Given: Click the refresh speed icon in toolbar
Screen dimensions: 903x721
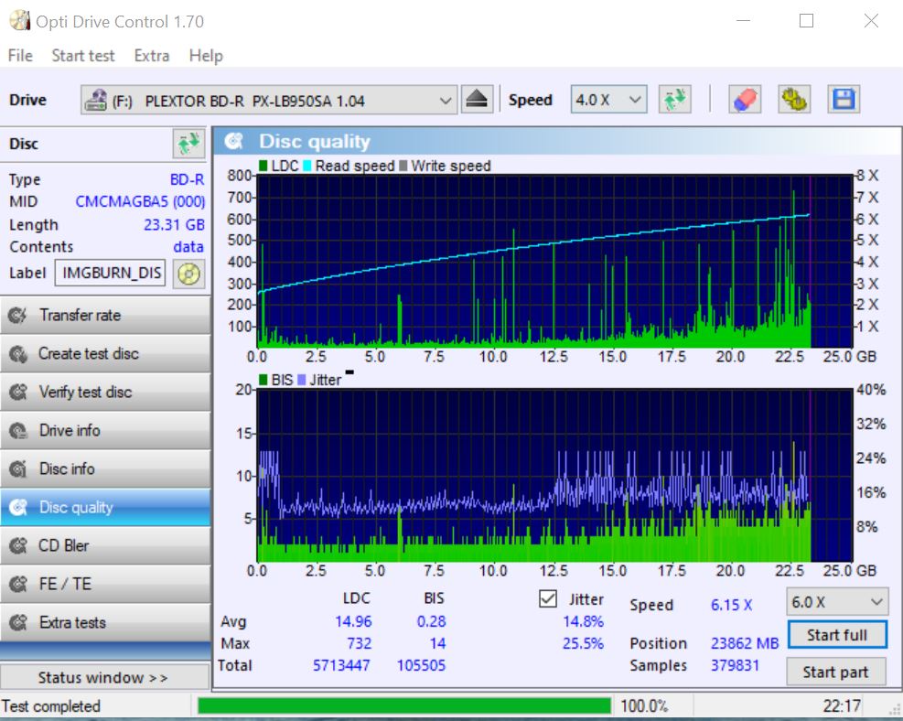Looking at the screenshot, I should [674, 100].
